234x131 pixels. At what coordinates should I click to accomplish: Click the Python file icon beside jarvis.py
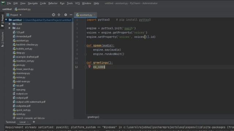click(14, 65)
